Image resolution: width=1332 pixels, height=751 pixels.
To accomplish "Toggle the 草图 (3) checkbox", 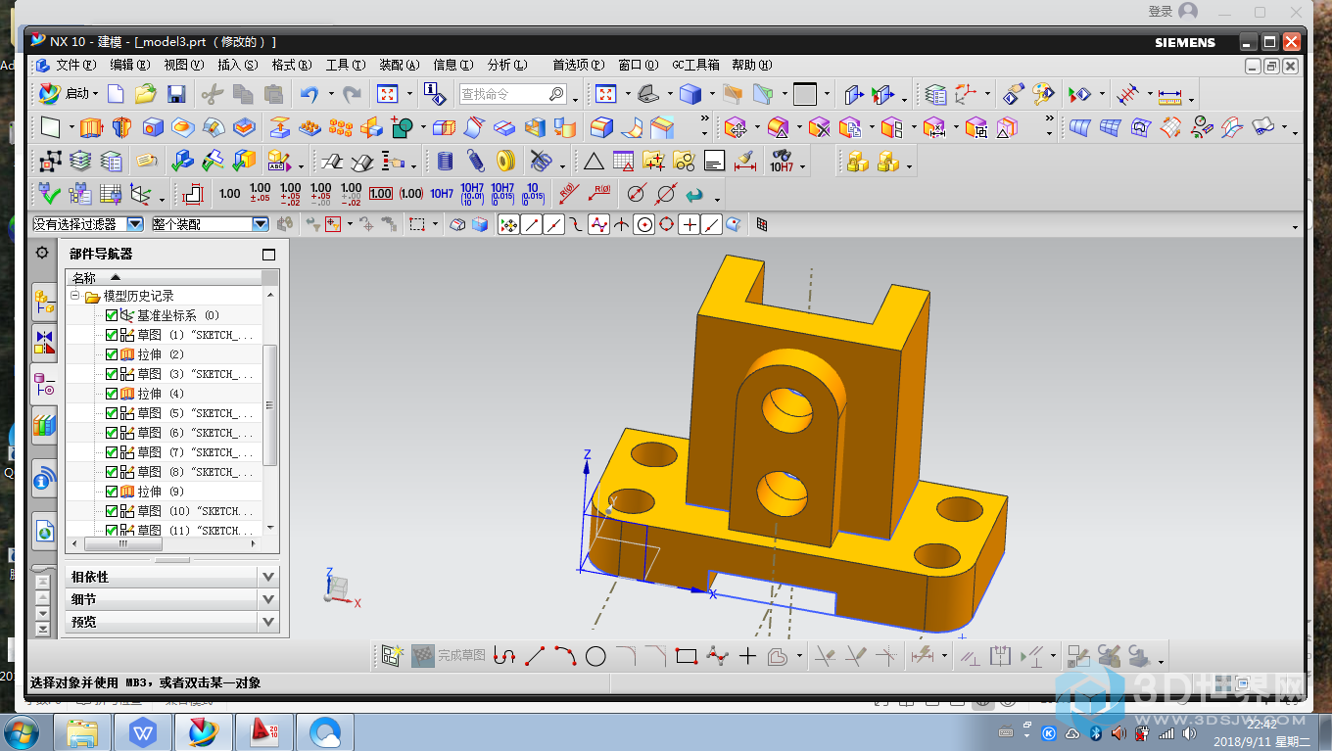I will coord(111,374).
